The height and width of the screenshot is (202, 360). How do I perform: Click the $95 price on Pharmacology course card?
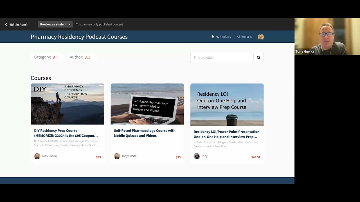pyautogui.click(x=178, y=157)
